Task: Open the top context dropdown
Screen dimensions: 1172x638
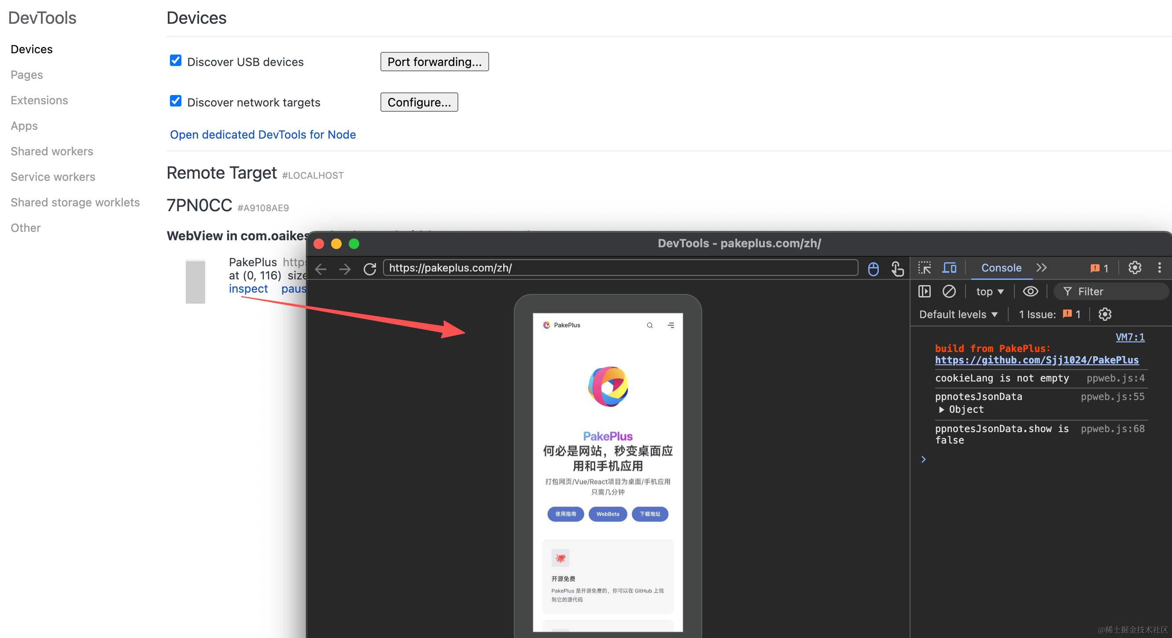Action: (x=989, y=291)
